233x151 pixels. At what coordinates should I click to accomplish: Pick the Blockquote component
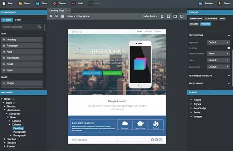(x=22, y=58)
